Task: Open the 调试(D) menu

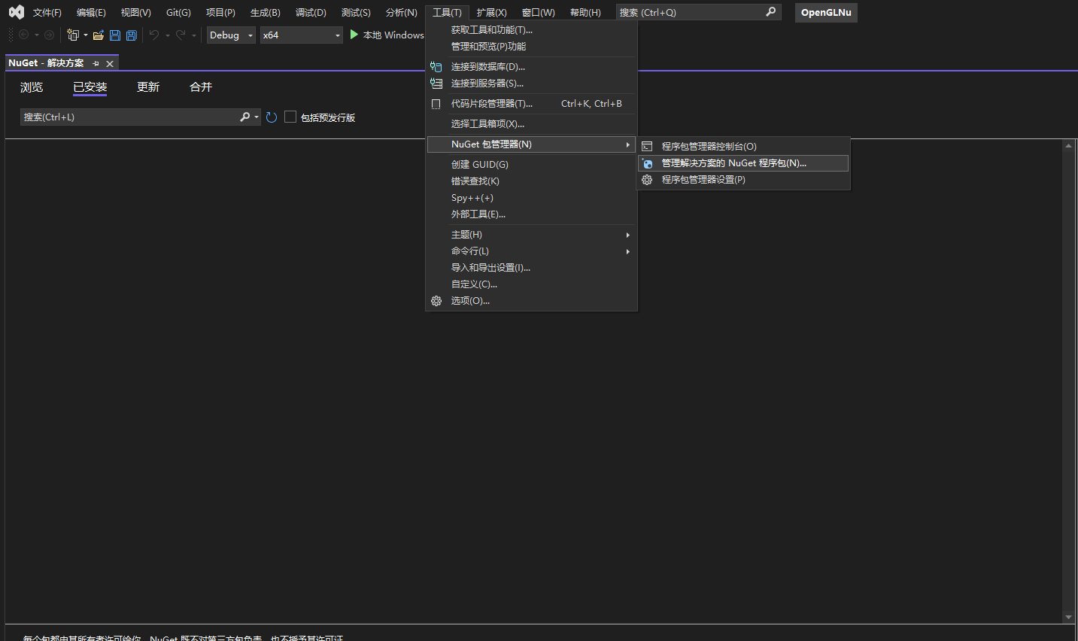Action: tap(311, 13)
